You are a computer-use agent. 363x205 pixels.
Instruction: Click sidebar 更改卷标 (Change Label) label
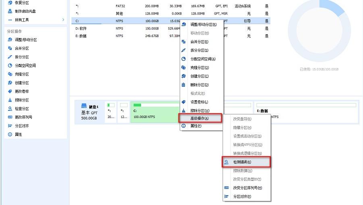point(22,91)
